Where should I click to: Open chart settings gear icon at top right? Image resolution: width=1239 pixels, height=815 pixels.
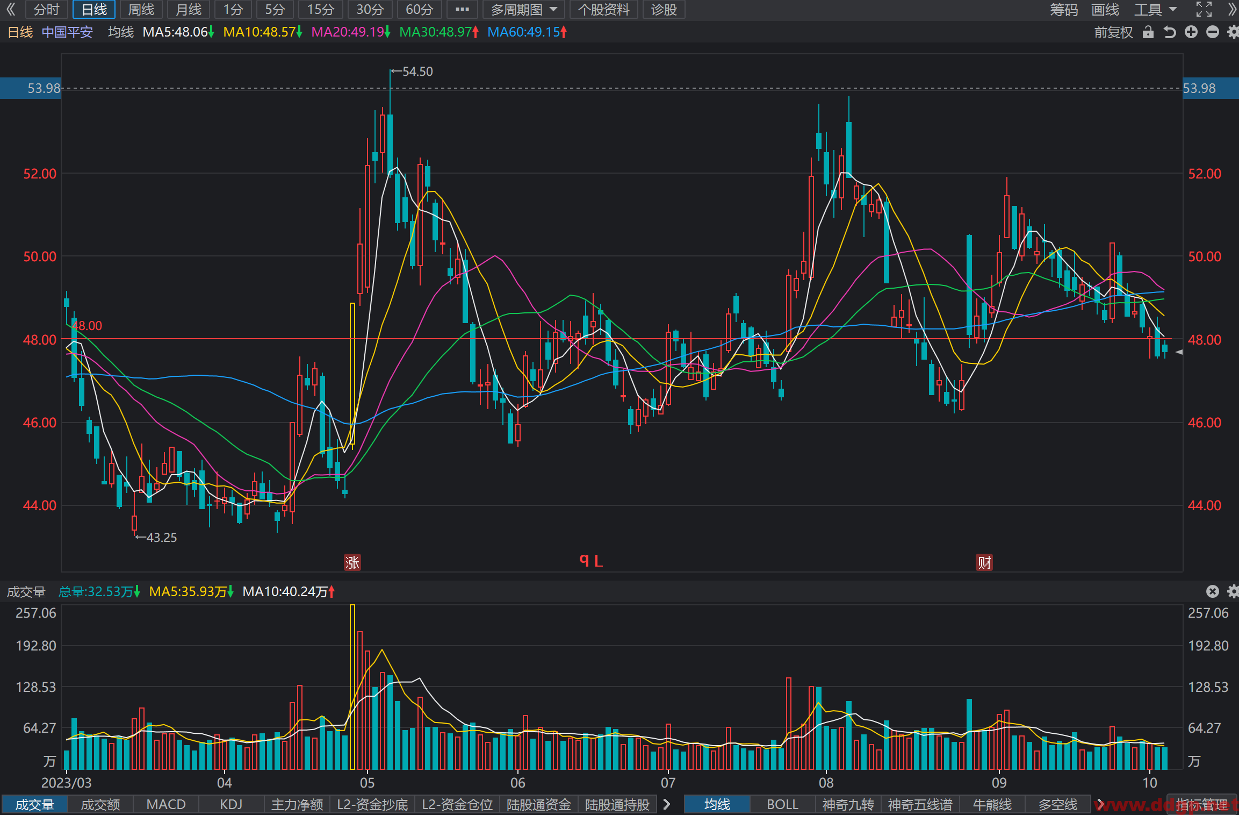1233,32
